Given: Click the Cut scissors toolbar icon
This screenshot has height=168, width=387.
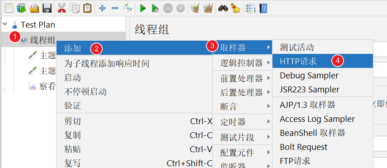Looking at the screenshot, I should click(62, 9).
